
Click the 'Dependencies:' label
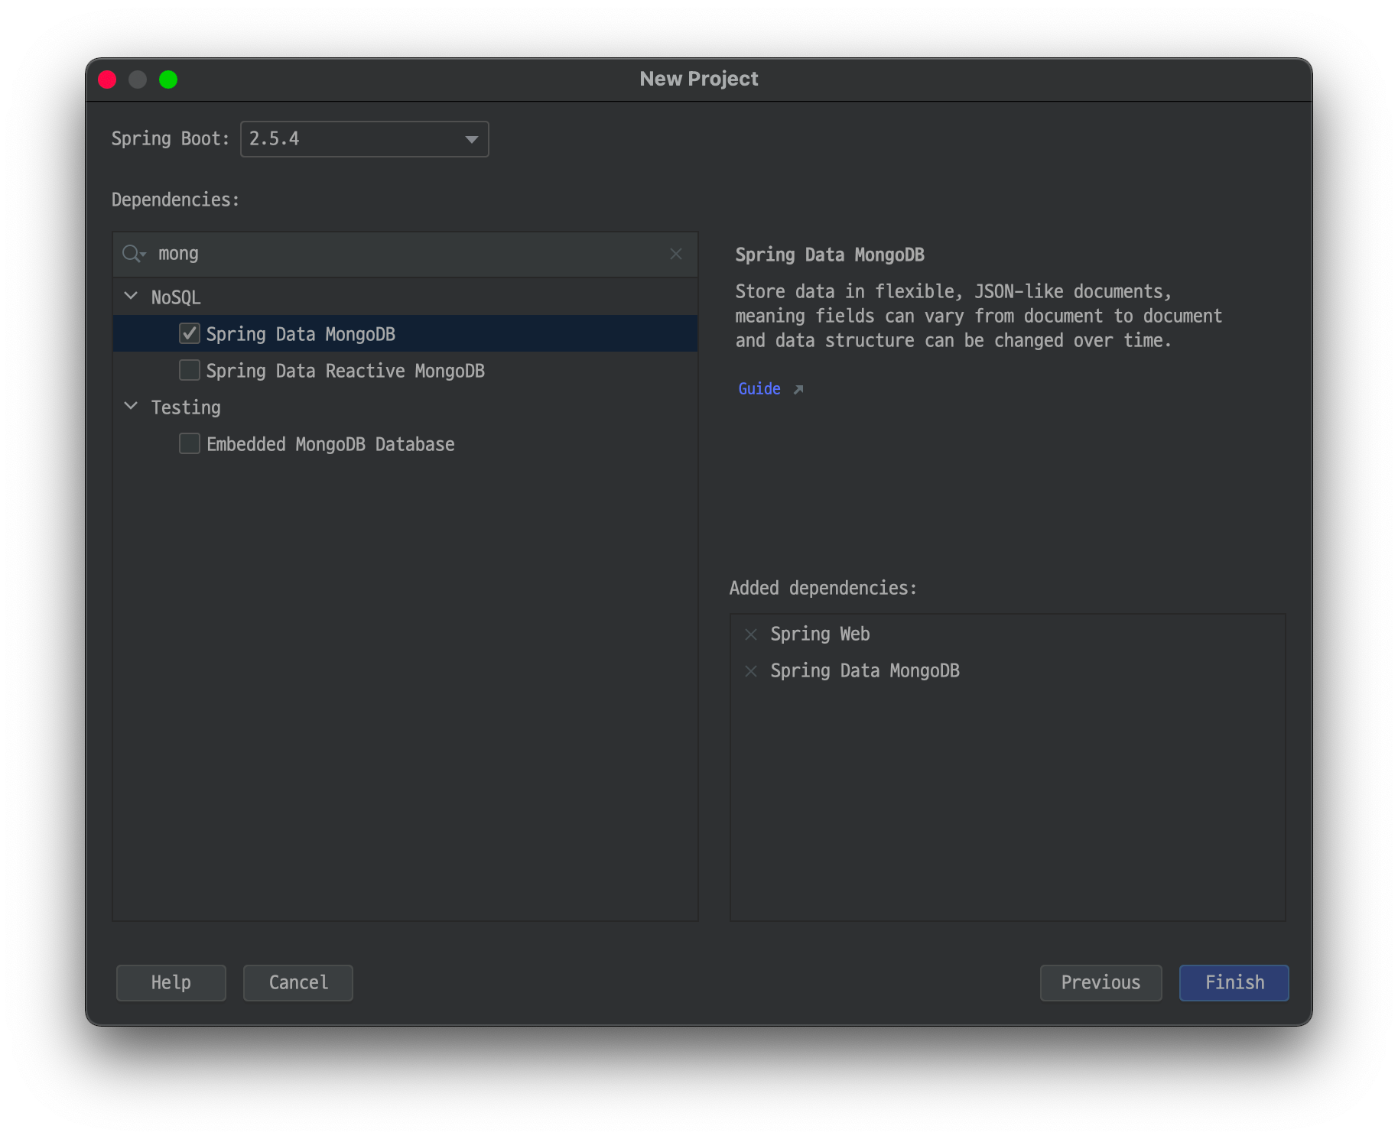[x=175, y=200]
